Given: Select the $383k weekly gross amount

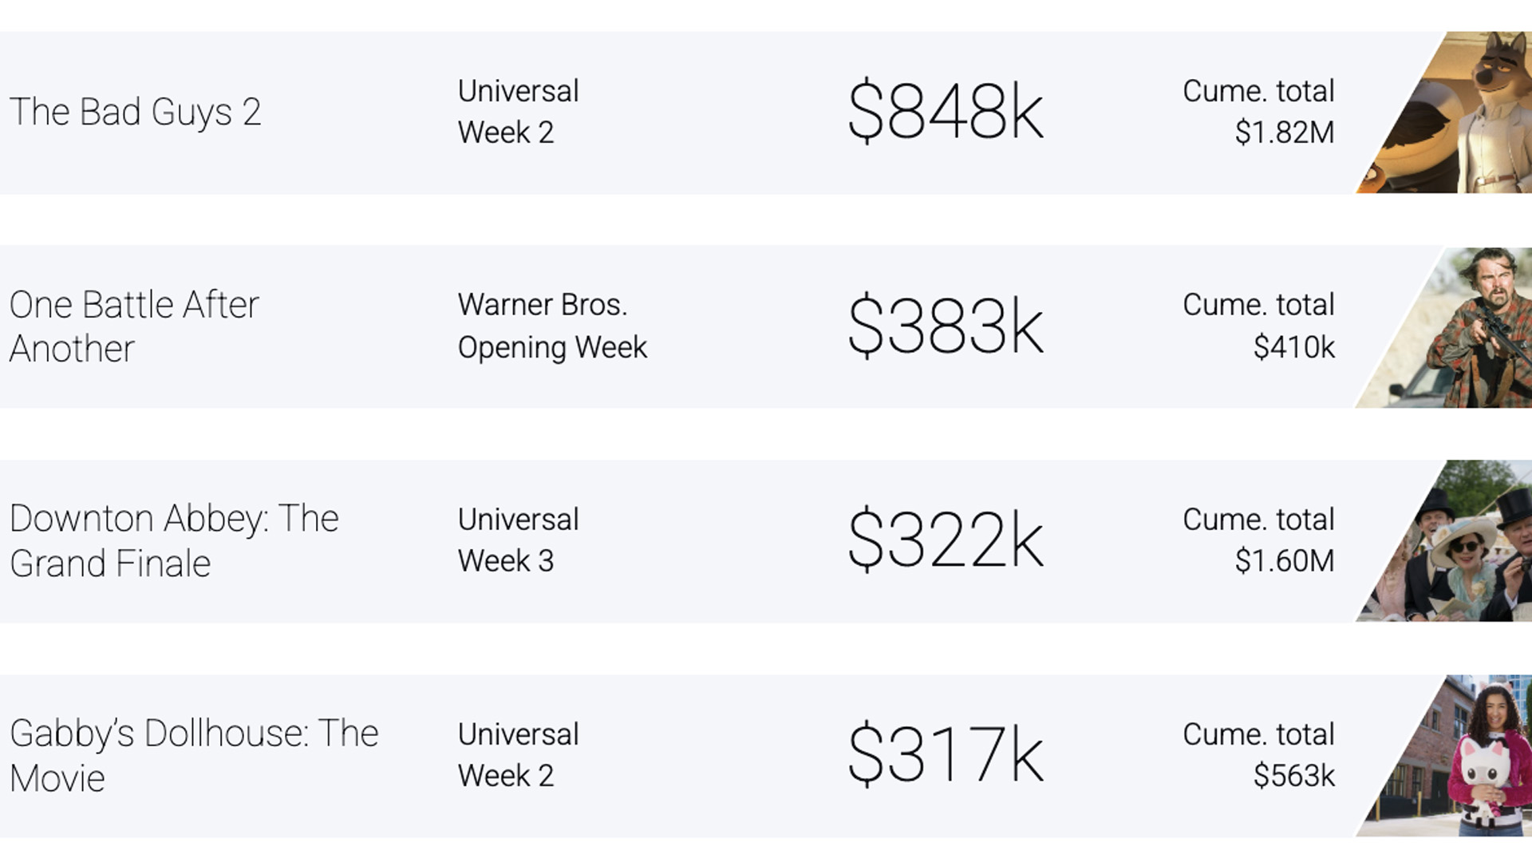Looking at the screenshot, I should 946,326.
